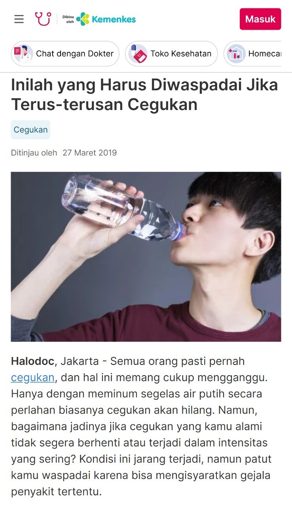Open the Homecare label text
Image resolution: width=292 pixels, height=505 pixels.
(264, 54)
